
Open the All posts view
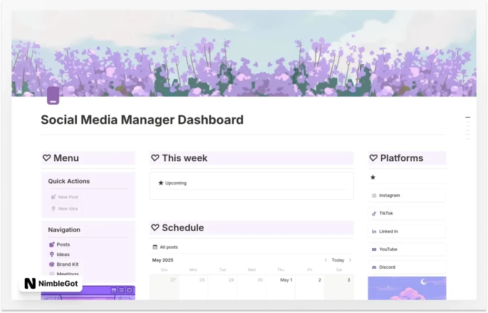[x=168, y=247]
